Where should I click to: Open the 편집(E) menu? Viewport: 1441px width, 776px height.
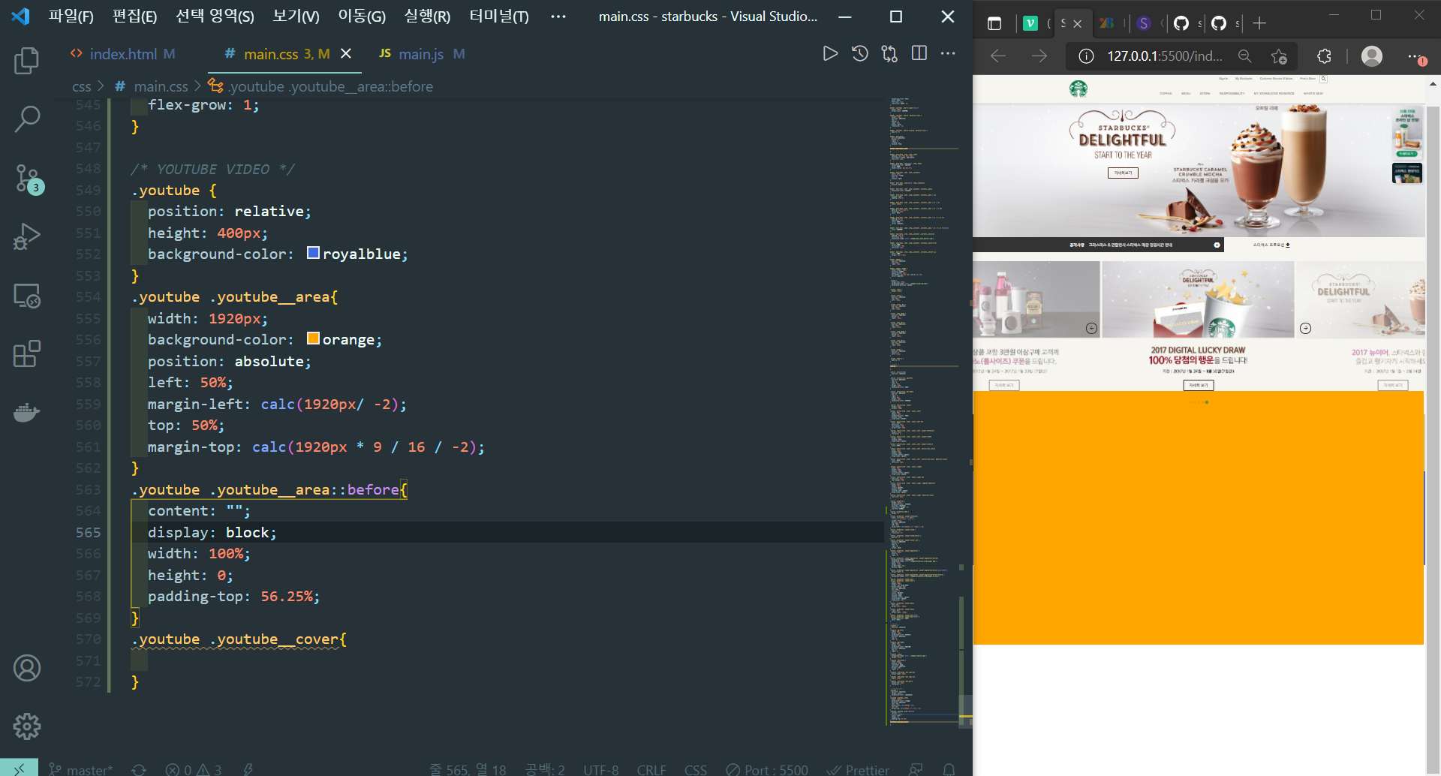[135, 17]
